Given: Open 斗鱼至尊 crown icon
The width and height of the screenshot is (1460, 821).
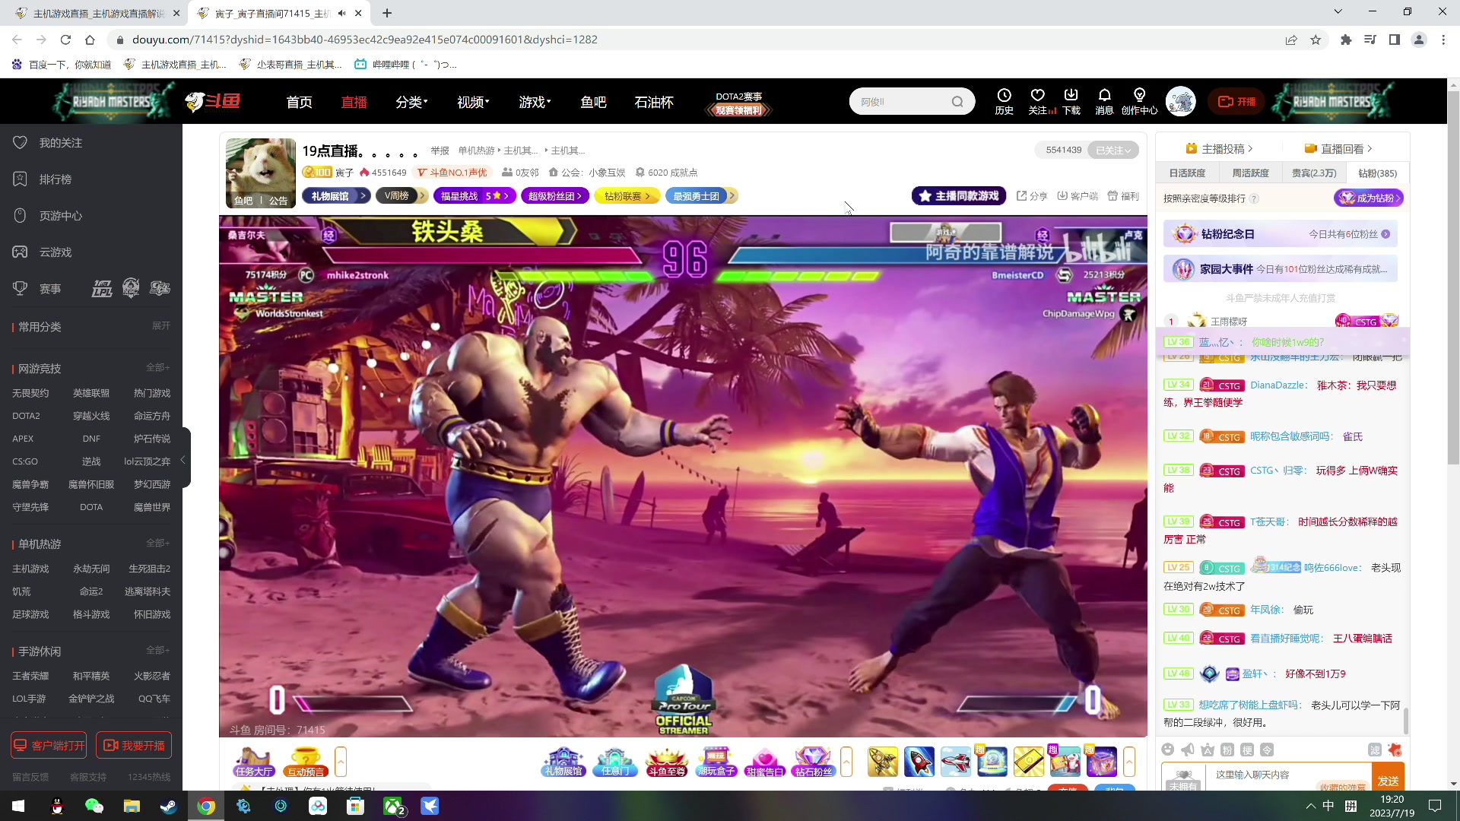Looking at the screenshot, I should (666, 761).
